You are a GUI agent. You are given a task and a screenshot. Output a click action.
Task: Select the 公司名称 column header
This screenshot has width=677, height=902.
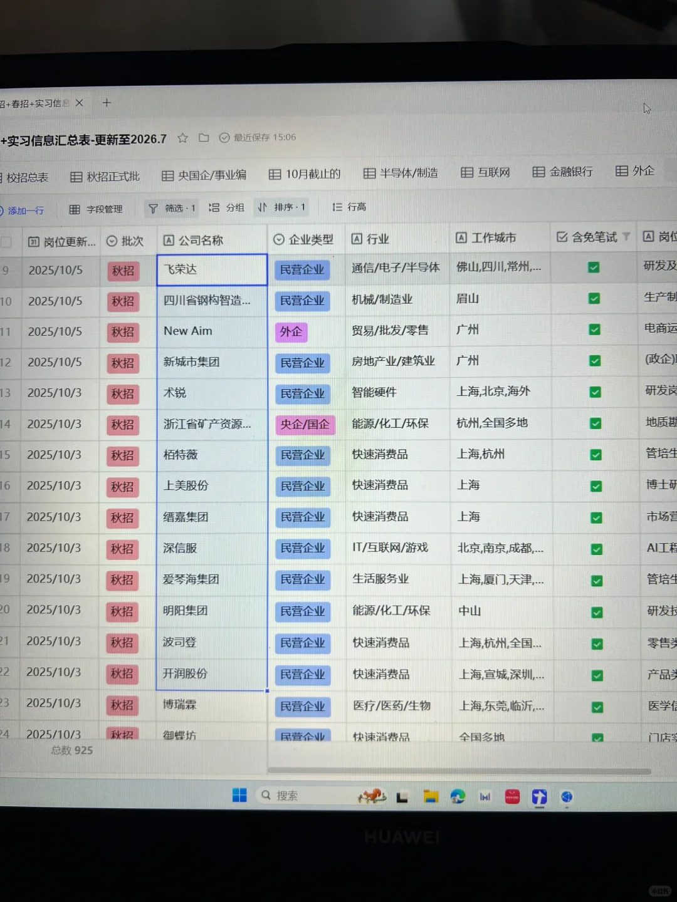pos(212,240)
